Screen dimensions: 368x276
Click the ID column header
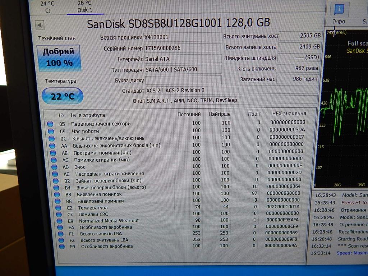61,115
